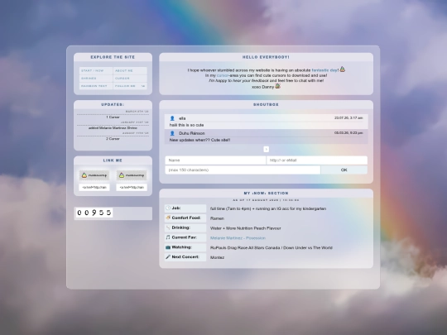Click the clock icon next to Job
This screenshot has height=335, width=447.
[x=168, y=208]
